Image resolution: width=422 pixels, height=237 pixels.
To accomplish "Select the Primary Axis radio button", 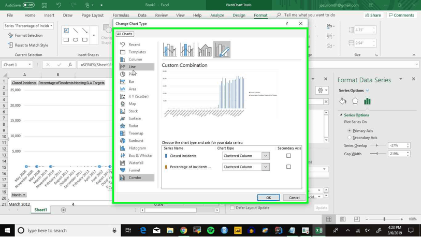I will [350, 131].
